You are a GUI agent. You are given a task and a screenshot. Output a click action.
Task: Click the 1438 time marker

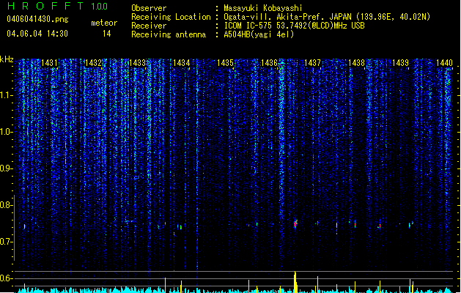point(356,63)
